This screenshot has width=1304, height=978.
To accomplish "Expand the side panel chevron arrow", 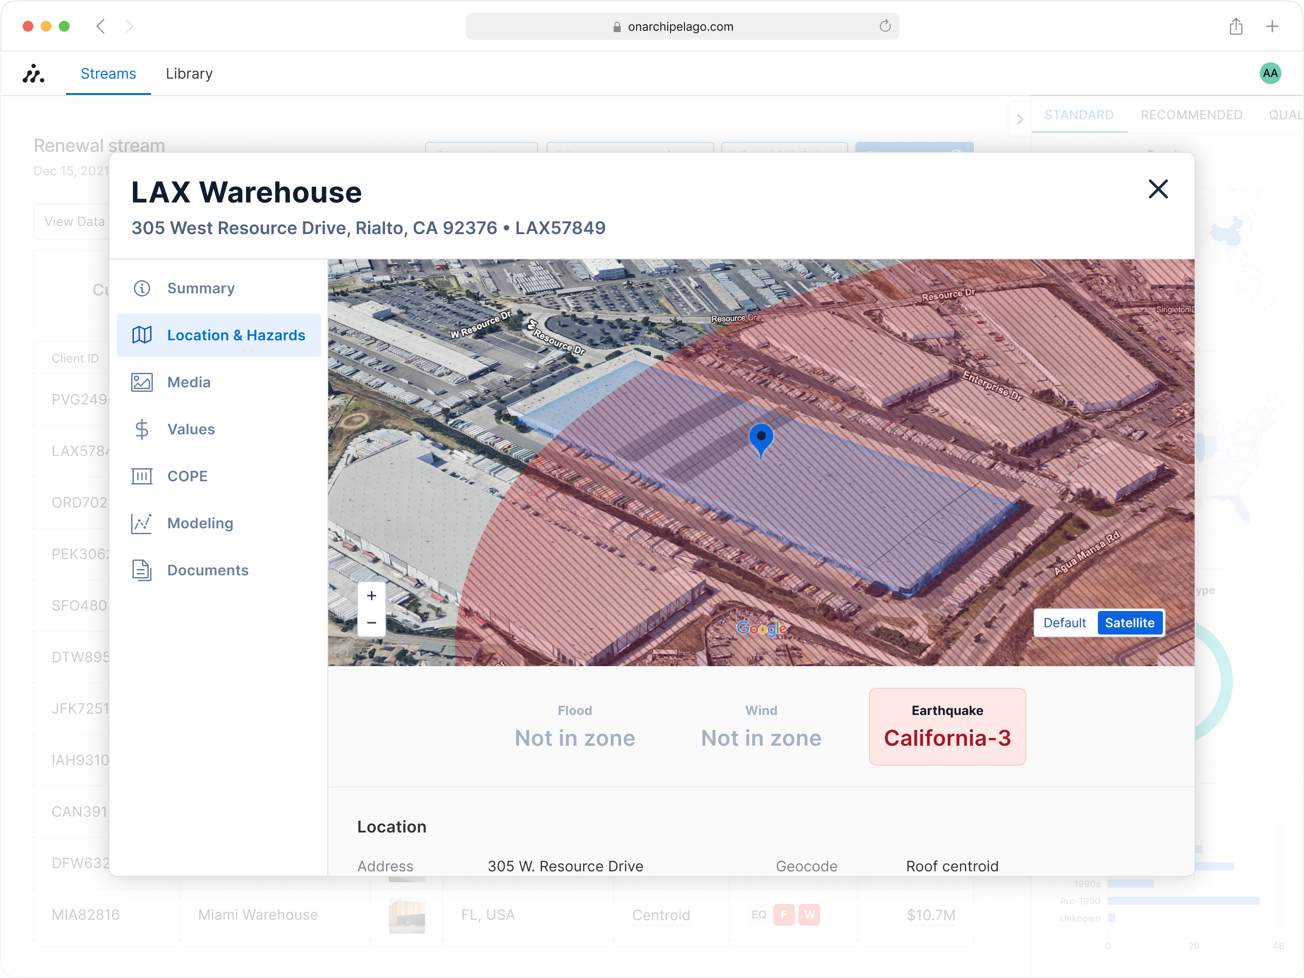I will (1019, 119).
